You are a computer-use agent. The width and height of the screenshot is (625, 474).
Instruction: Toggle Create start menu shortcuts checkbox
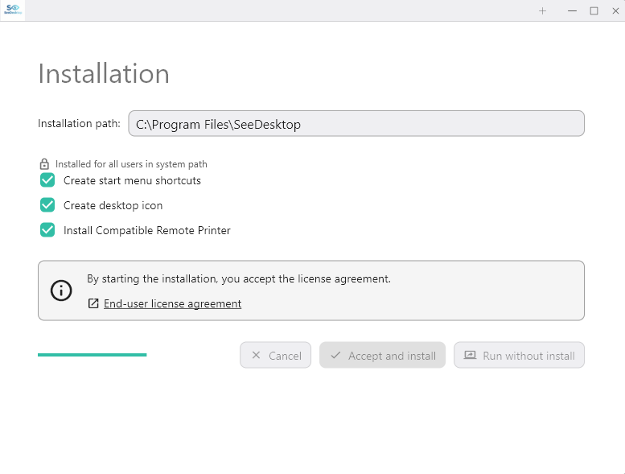pos(47,180)
